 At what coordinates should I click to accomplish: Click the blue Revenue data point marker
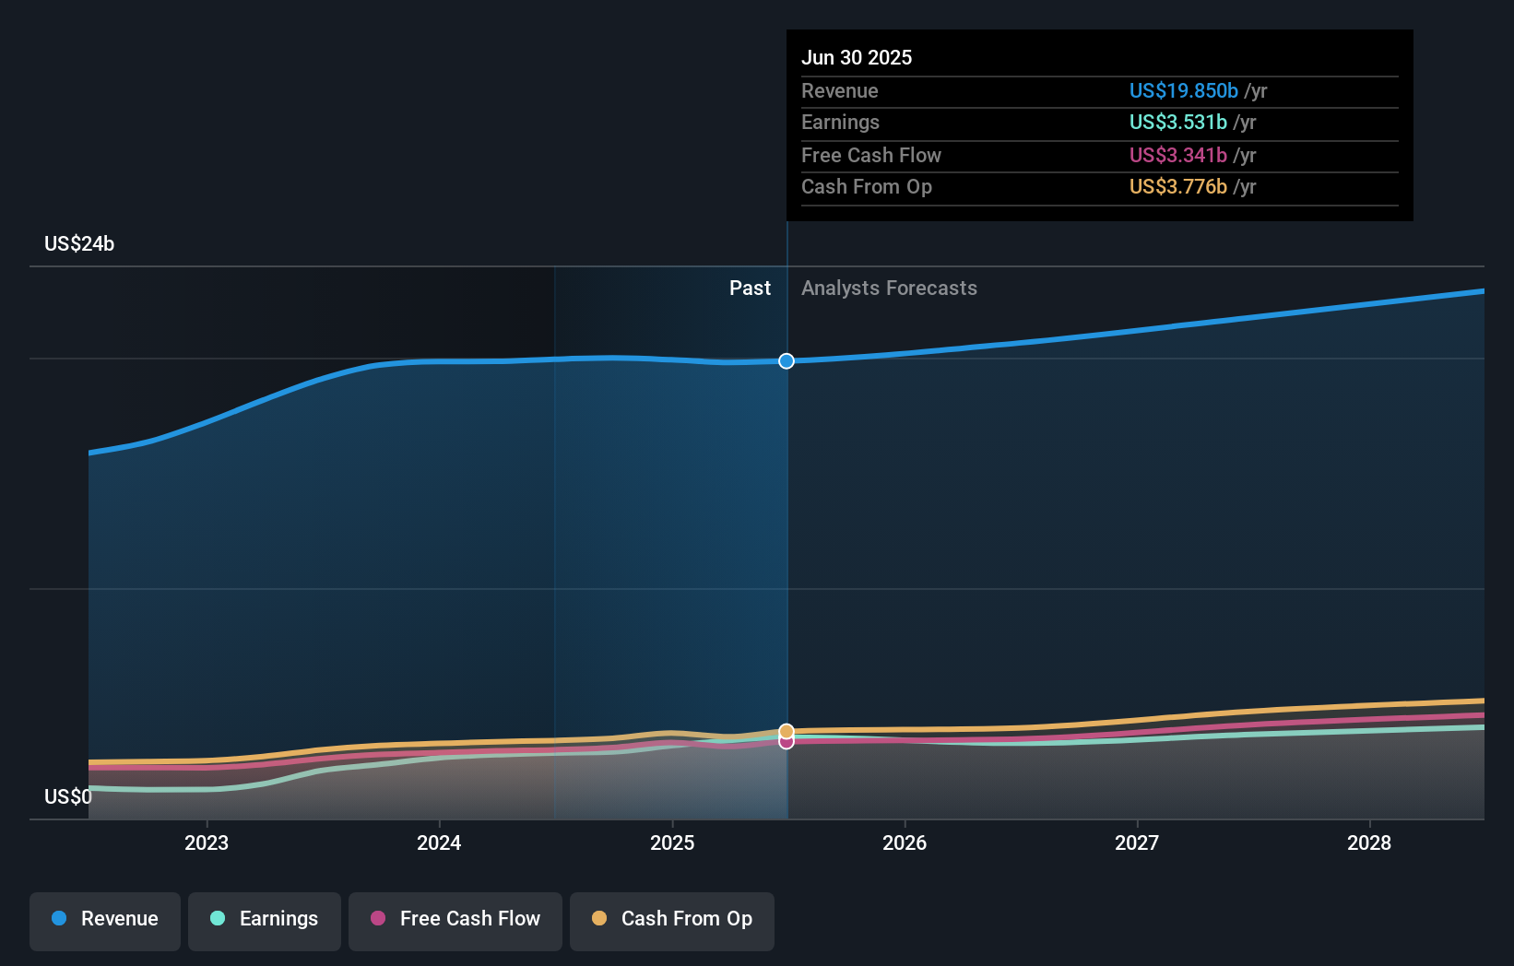point(787,361)
